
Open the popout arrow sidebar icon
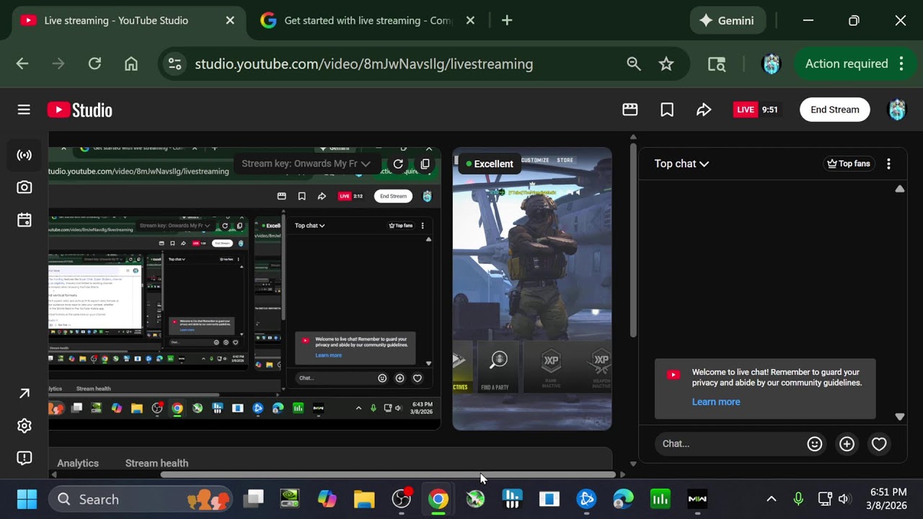click(x=25, y=393)
